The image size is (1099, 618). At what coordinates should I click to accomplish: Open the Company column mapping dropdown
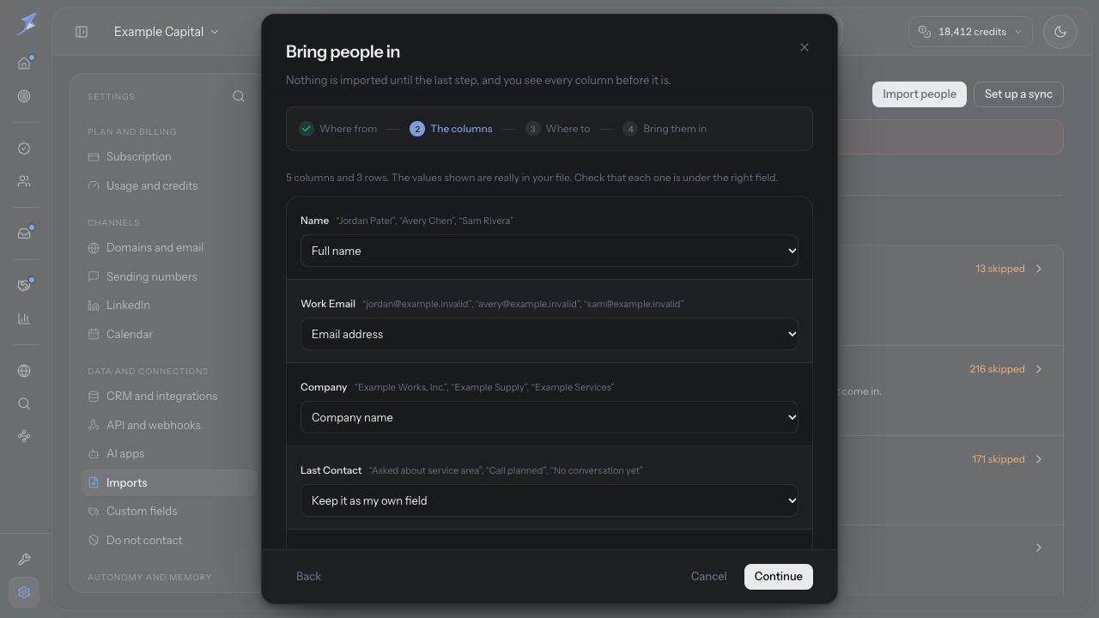pos(549,417)
